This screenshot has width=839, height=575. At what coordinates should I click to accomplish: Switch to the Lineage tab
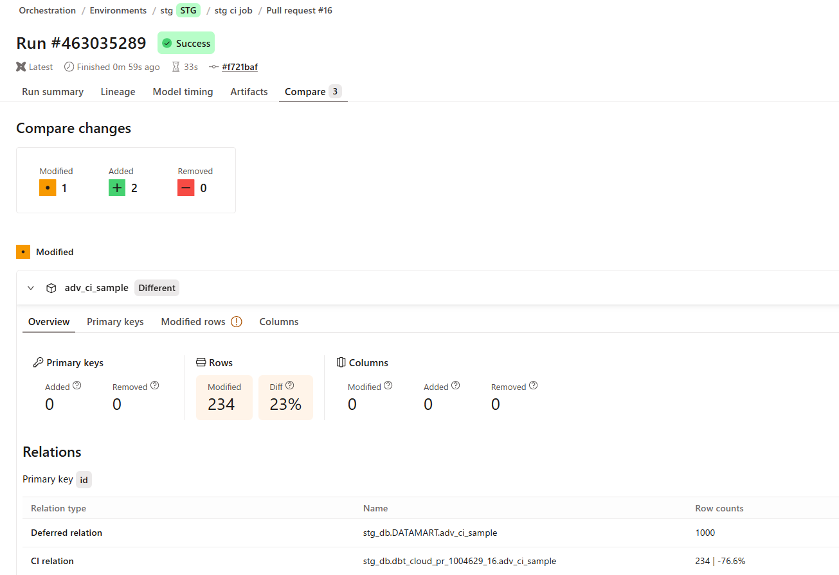pos(118,92)
